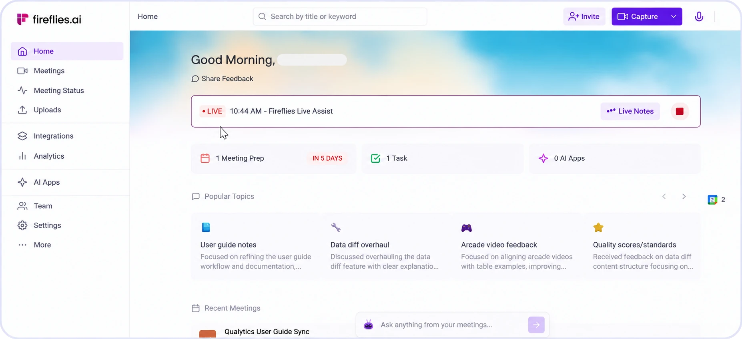Open Share Feedback link
This screenshot has height=339, width=742.
(222, 79)
